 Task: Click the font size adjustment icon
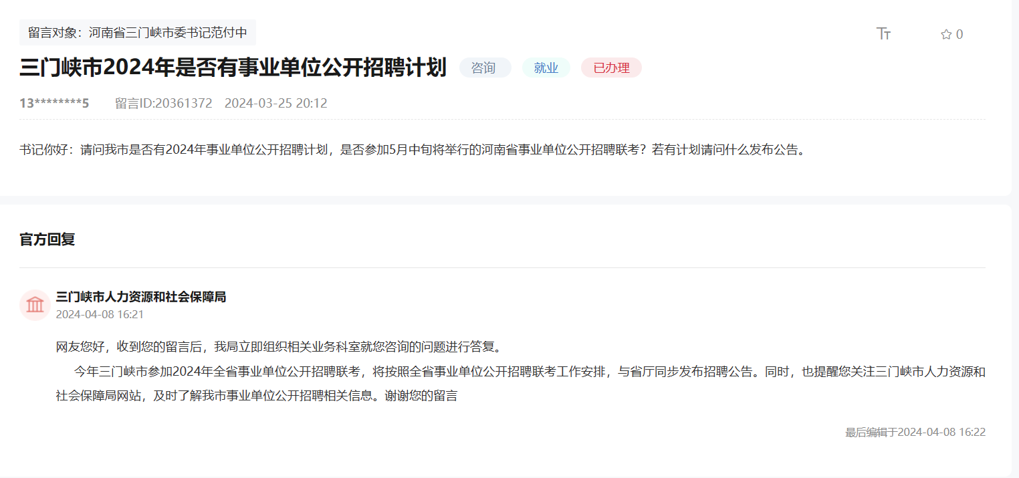coord(883,34)
